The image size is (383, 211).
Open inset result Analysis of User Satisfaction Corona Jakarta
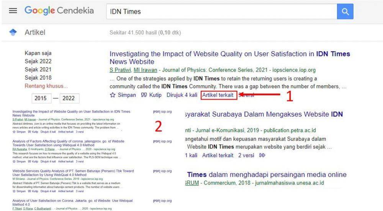pyautogui.click(x=72, y=203)
